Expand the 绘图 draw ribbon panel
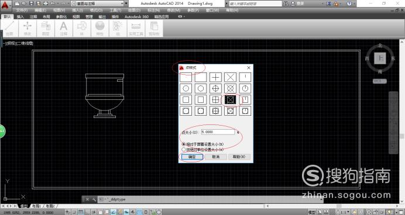 coord(9,29)
